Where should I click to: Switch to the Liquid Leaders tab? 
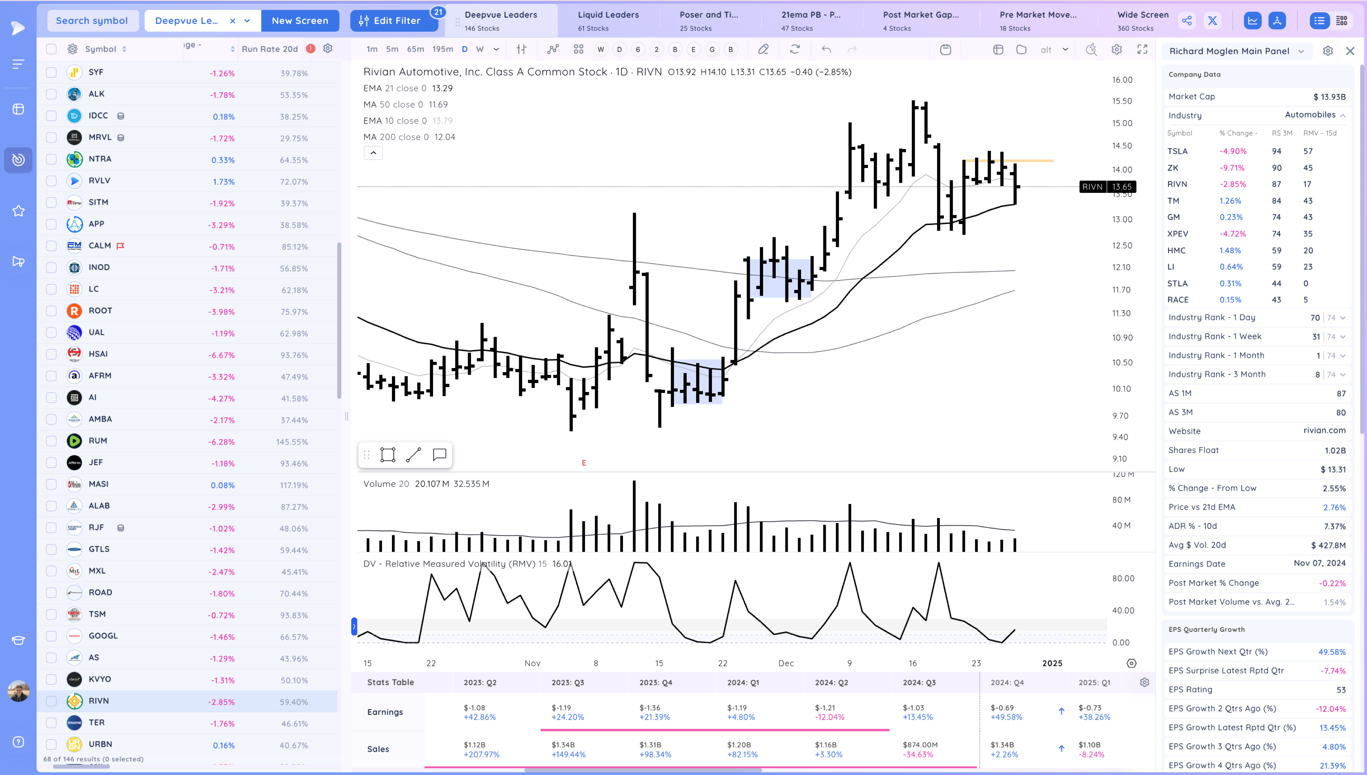point(608,21)
